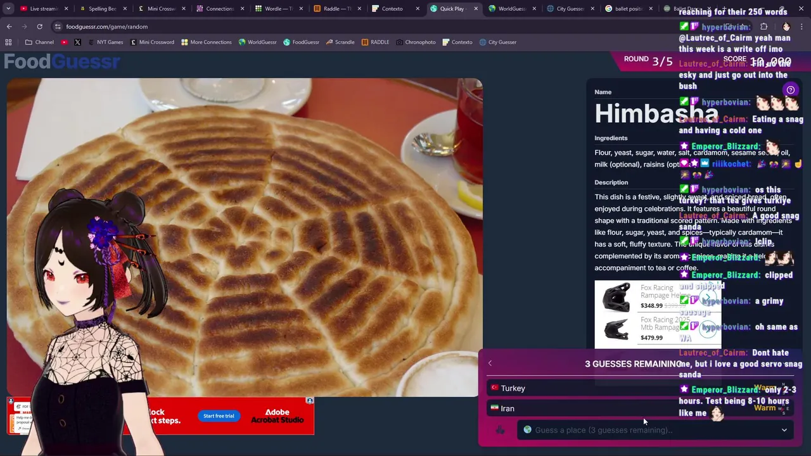Screen dimensions: 811x456
Task: Open the Extensions puzzle icon
Action: [763, 27]
